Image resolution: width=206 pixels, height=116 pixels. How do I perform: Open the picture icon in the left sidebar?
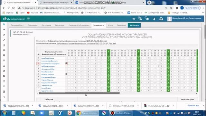(x=4, y=50)
